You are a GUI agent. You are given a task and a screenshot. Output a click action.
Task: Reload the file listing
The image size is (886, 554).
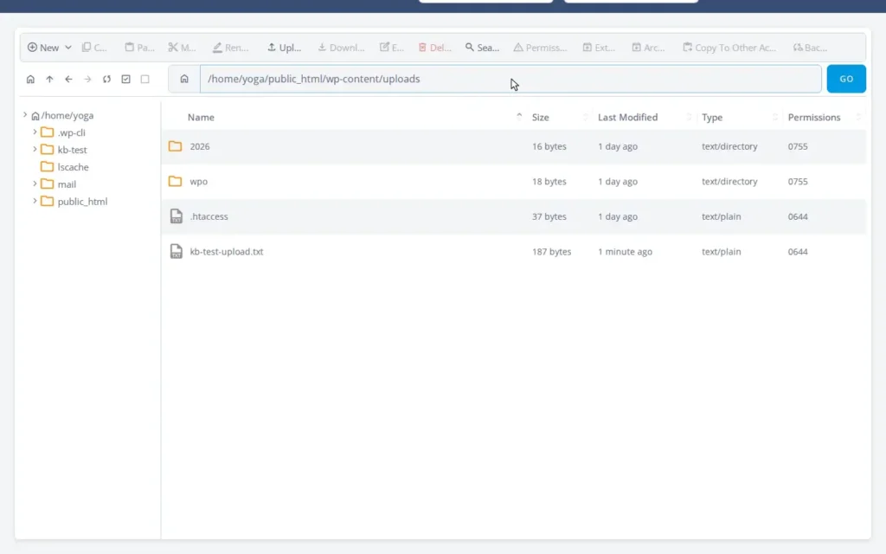pos(106,79)
